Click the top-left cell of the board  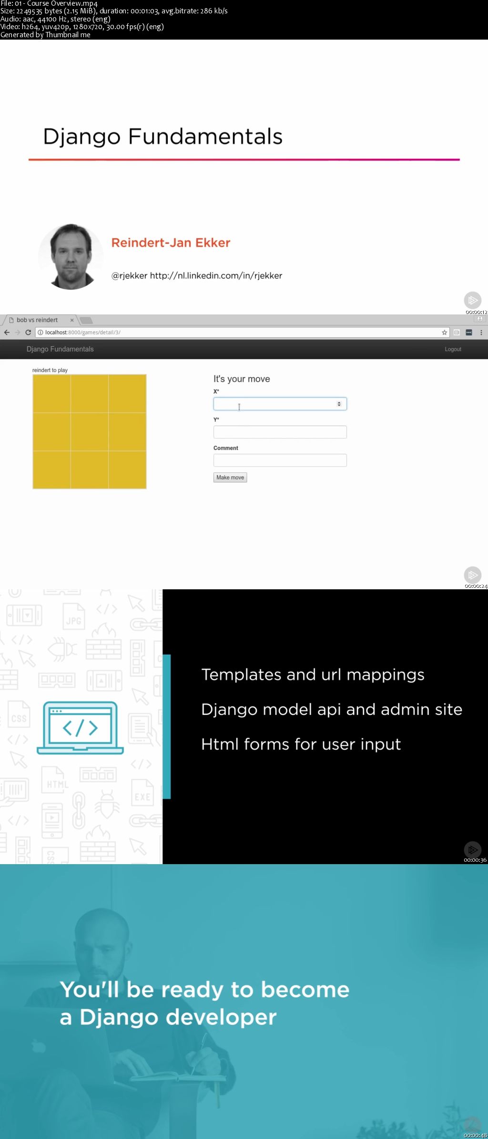(51, 394)
